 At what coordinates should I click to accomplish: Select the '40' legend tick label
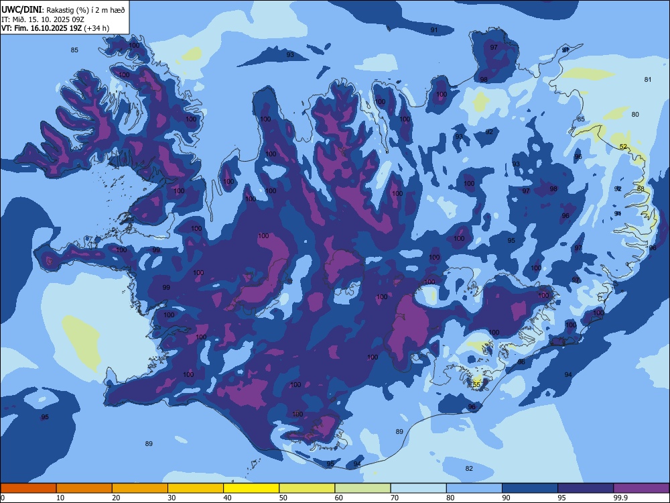(x=227, y=498)
